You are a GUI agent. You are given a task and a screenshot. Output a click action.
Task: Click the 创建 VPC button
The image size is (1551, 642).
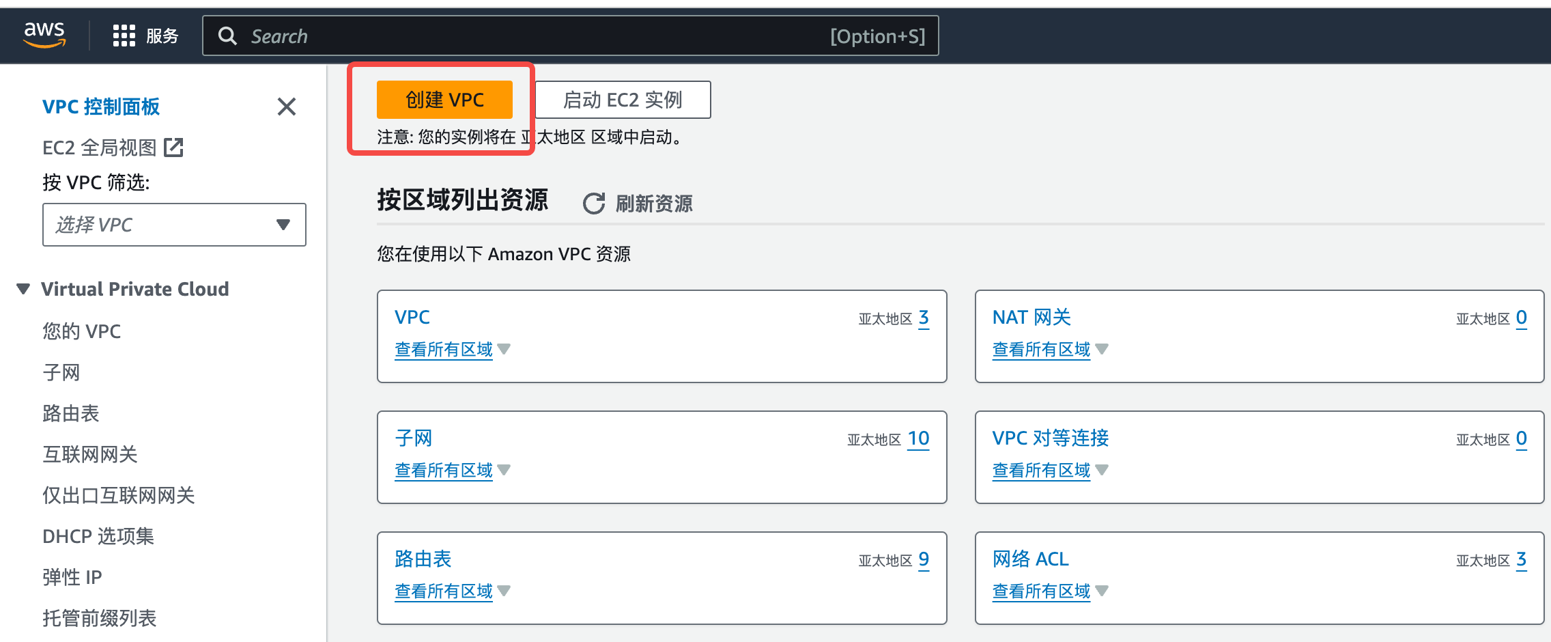pos(444,100)
